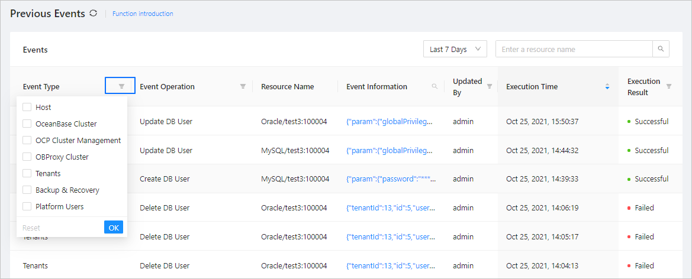692x279 pixels.
Task: Select OBProxy Cluster filter option
Action: tap(27, 157)
